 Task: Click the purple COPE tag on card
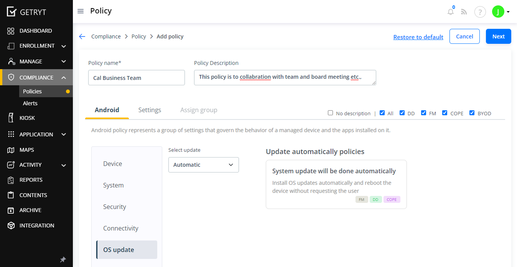(392, 199)
